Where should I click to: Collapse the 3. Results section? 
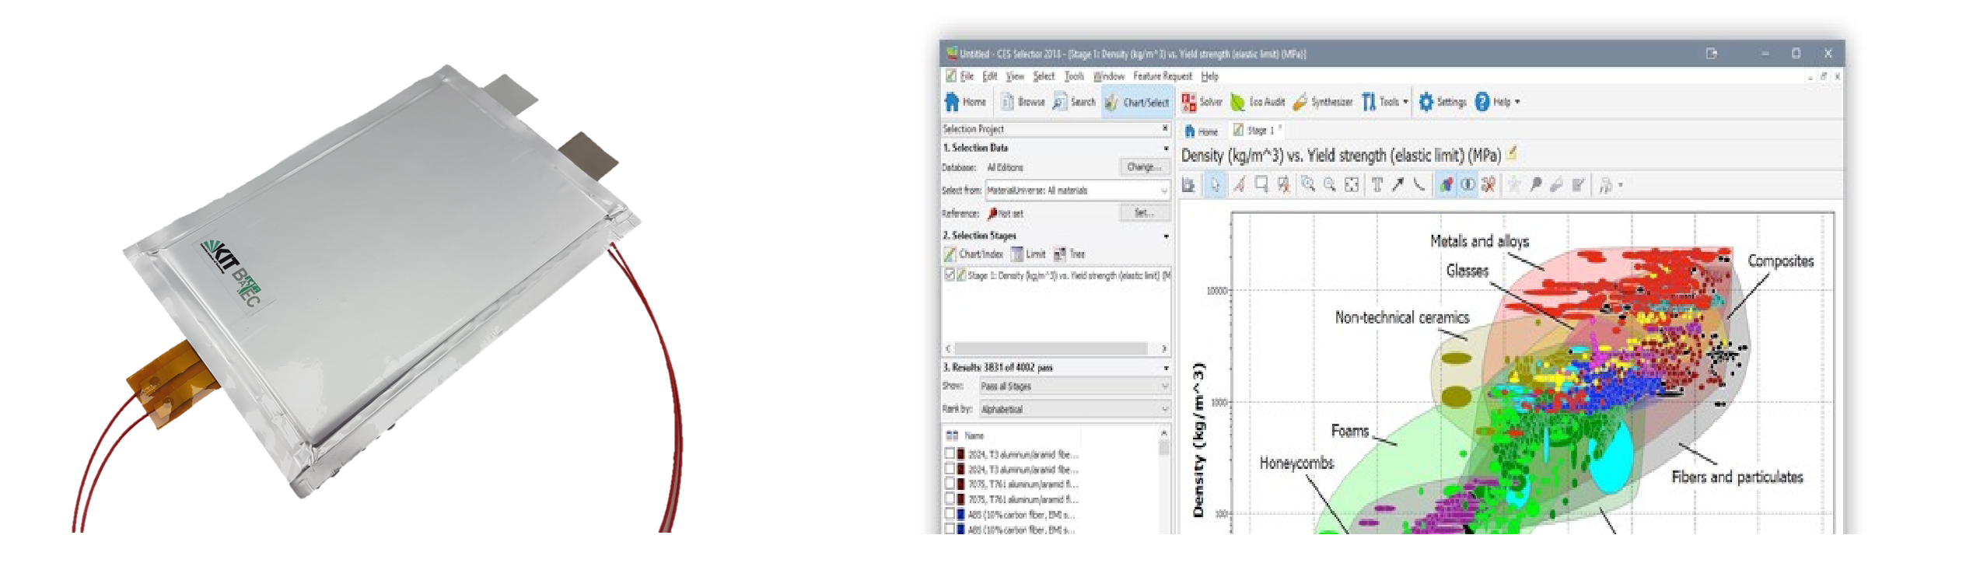point(1166,367)
